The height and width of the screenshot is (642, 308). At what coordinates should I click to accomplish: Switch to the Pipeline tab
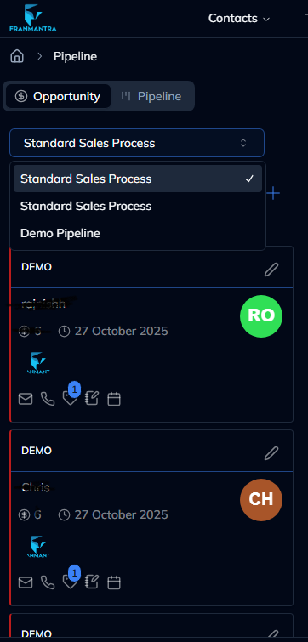(x=151, y=96)
